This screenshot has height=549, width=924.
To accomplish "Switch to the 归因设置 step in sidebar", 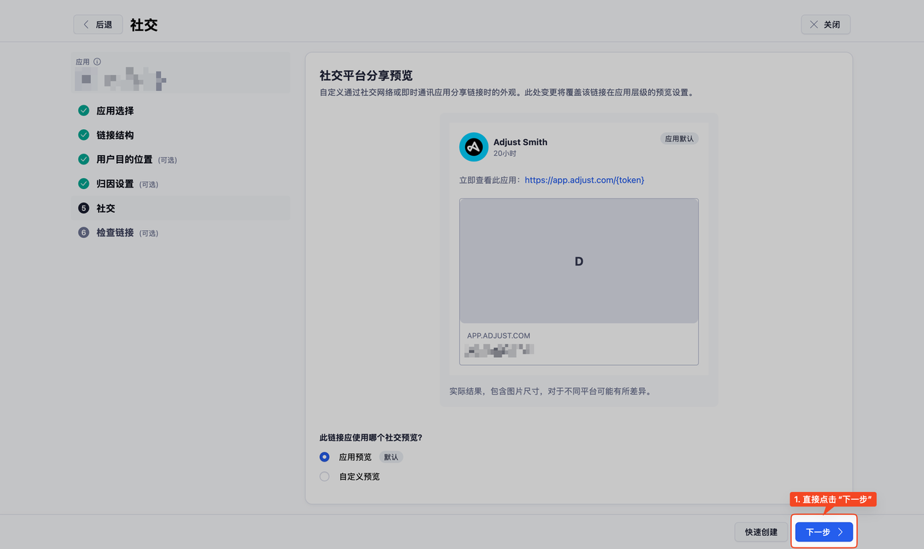I will [115, 184].
